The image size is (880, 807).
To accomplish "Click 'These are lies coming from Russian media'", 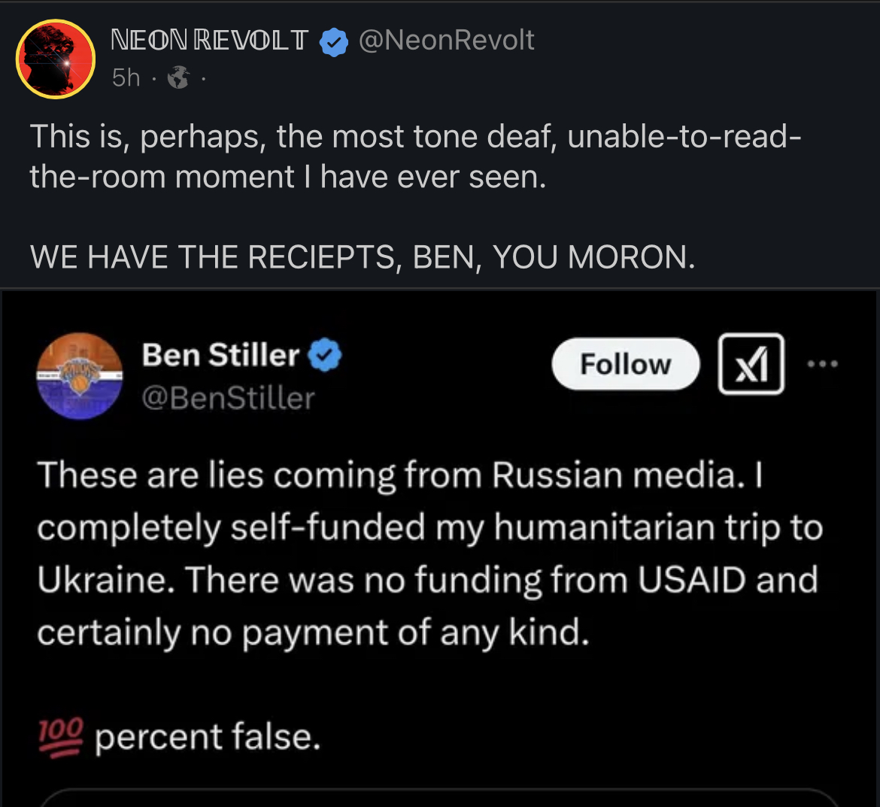I will (x=399, y=474).
